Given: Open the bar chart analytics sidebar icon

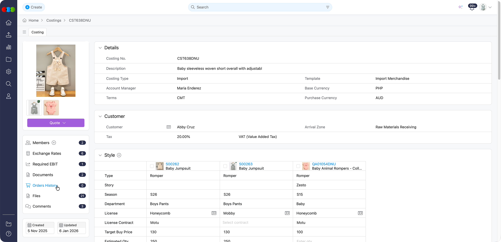Looking at the screenshot, I should tap(9, 47).
